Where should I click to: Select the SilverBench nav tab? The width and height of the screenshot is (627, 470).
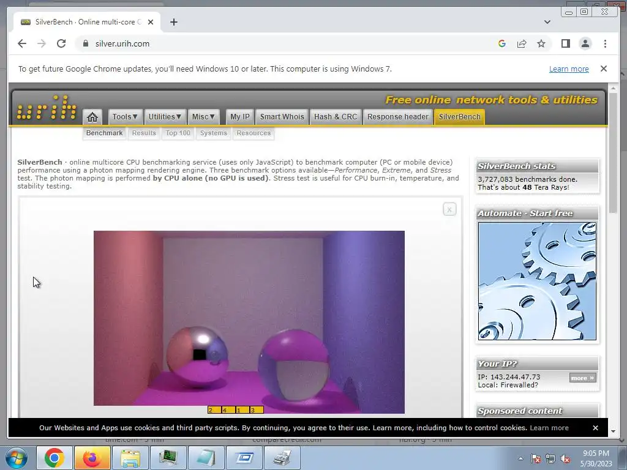459,117
